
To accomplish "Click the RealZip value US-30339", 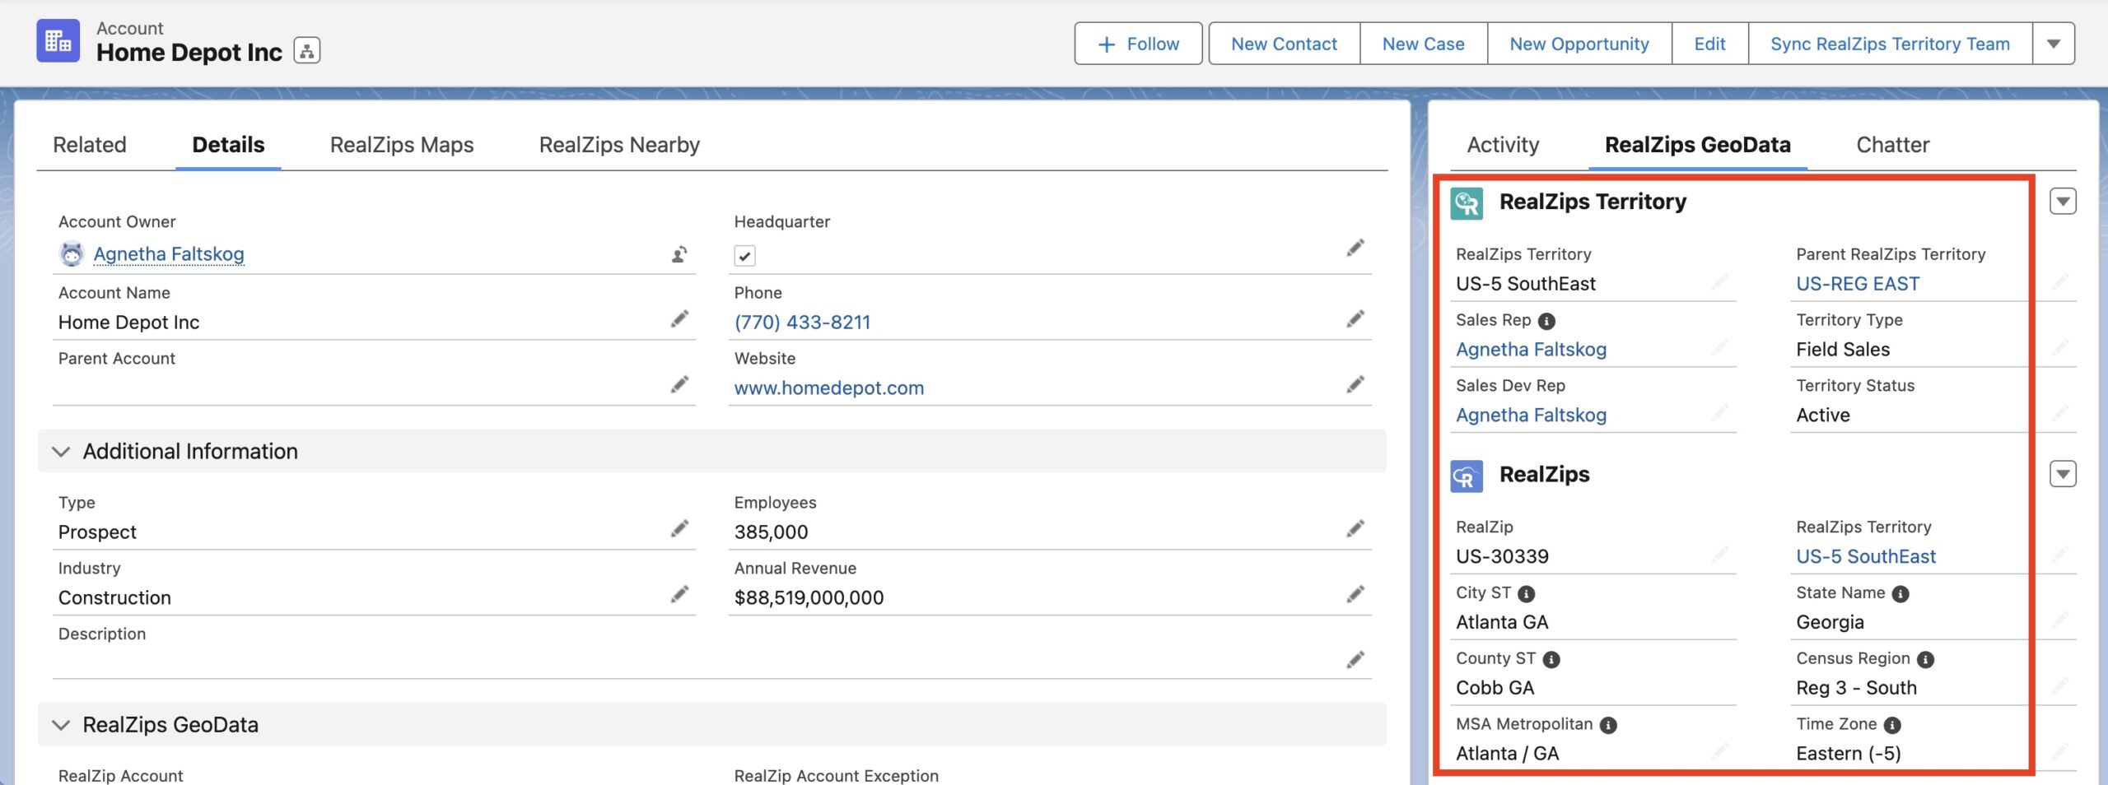I will [1502, 556].
